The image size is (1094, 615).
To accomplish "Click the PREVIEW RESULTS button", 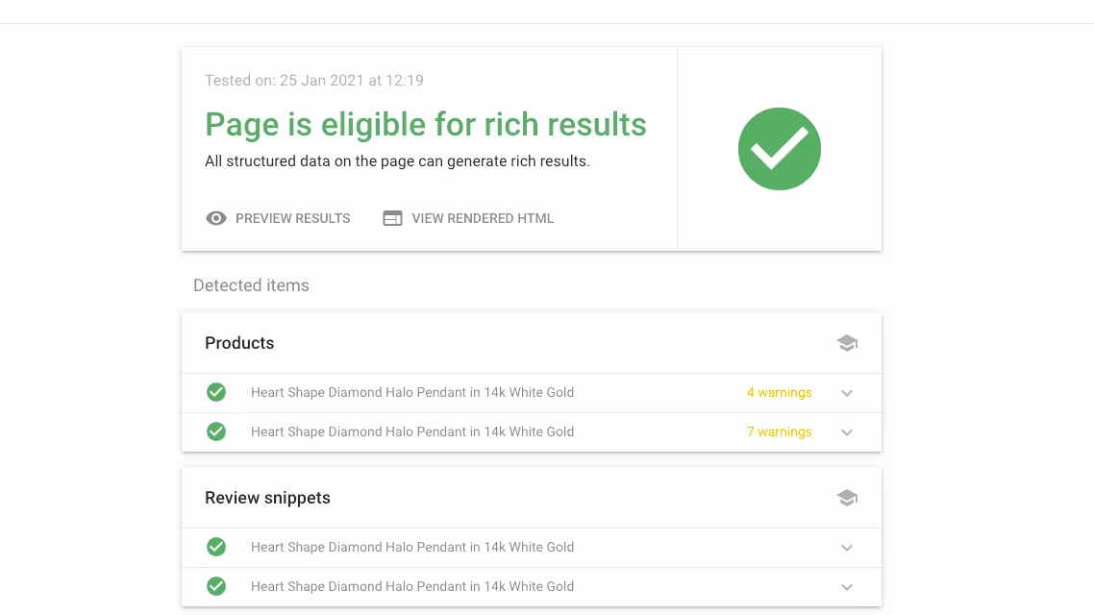I will click(279, 218).
